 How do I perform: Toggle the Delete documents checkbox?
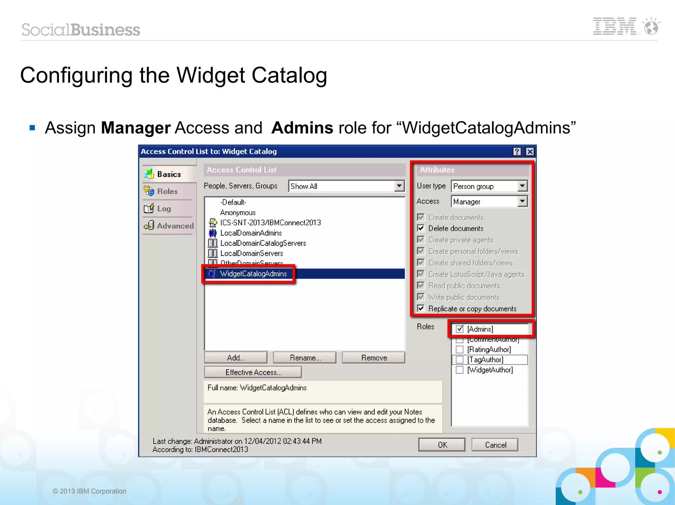[x=421, y=228]
